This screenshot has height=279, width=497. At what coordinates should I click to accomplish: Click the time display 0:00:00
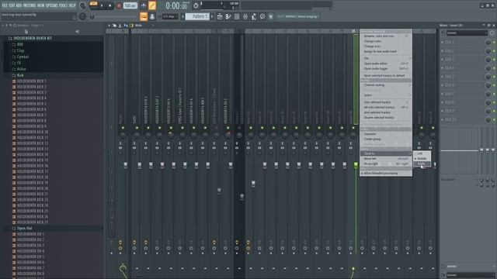(x=177, y=5)
